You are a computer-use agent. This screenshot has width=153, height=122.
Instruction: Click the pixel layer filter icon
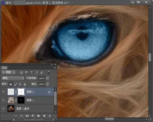21,72
